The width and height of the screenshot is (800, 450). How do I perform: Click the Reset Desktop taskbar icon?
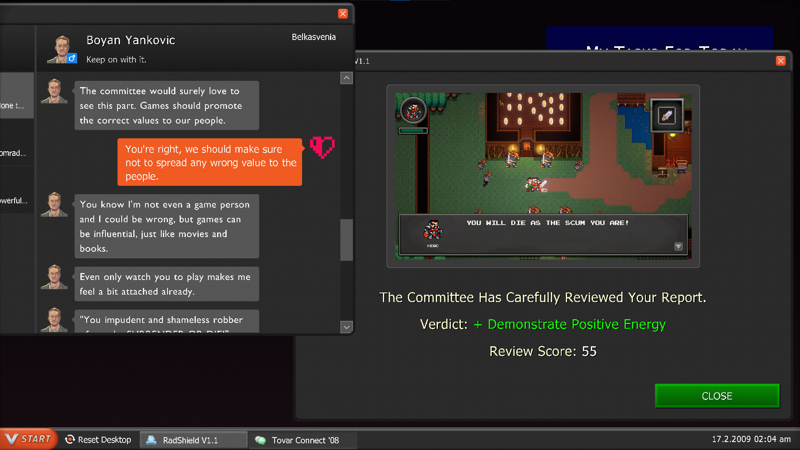tap(98, 440)
